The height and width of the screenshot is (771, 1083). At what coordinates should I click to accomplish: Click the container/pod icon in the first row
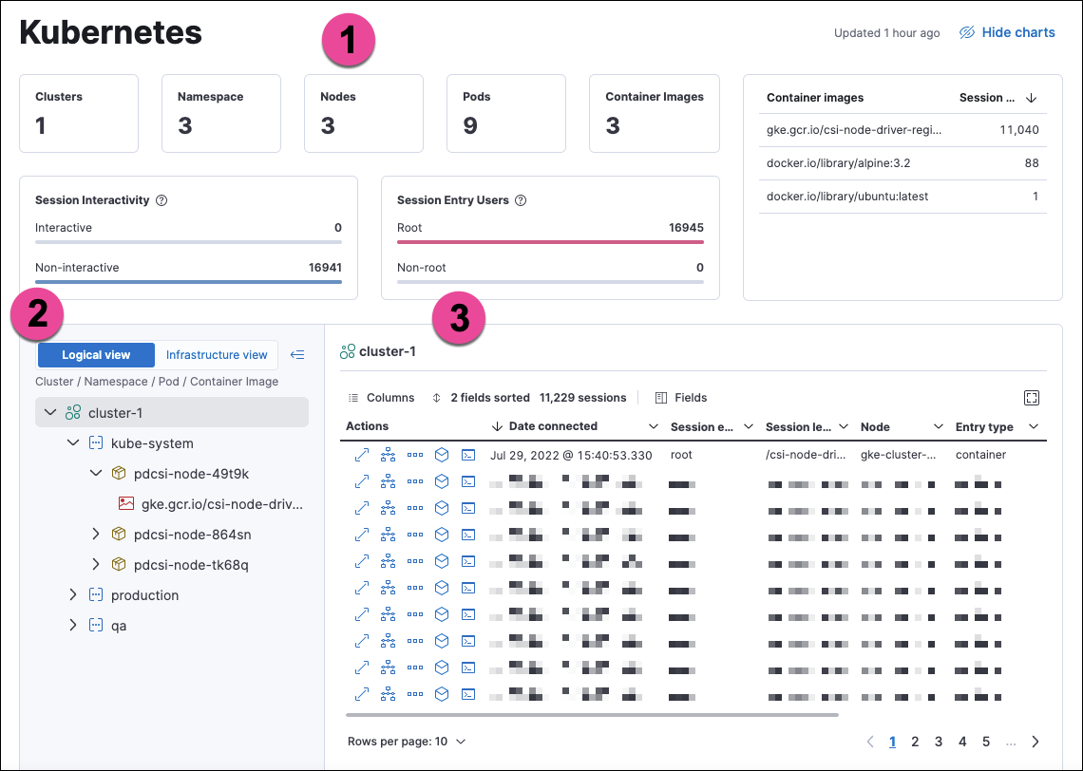coord(441,455)
